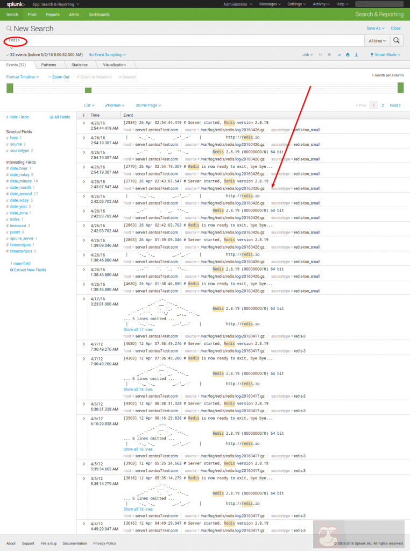
Task: Click the Time column header
Action: coord(95,115)
